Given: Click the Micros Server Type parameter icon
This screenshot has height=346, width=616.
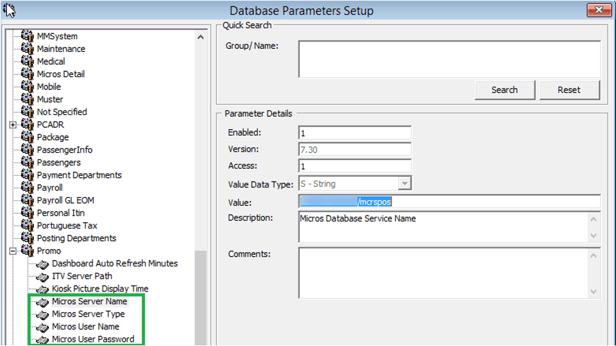Looking at the screenshot, I should [x=42, y=315].
